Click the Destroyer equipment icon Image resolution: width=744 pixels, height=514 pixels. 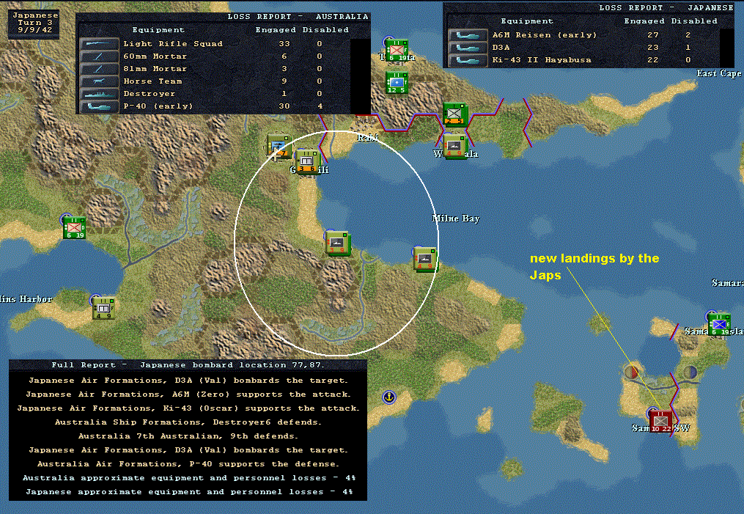tap(99, 94)
